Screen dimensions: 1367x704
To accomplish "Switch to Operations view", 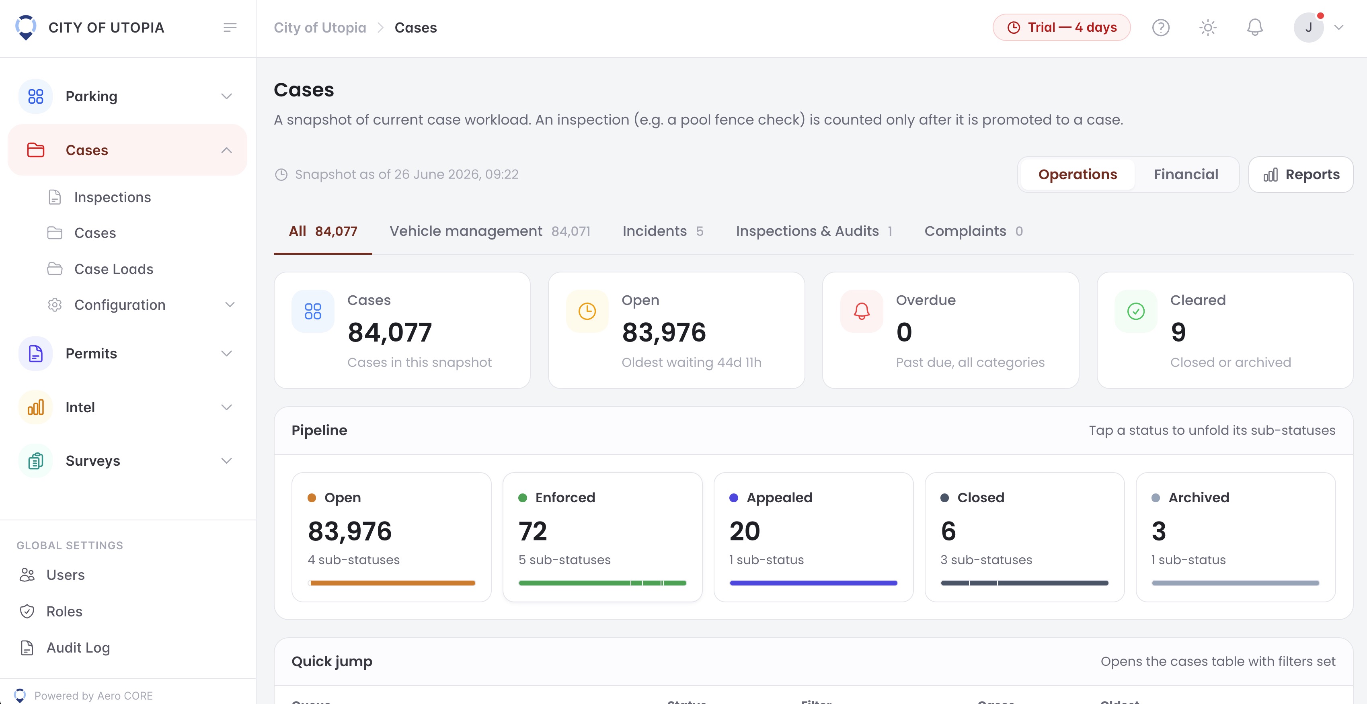I will (1078, 174).
